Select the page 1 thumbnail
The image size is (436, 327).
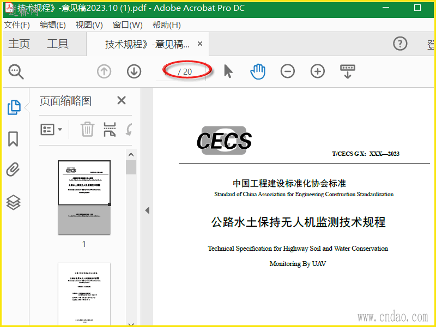[84, 197]
